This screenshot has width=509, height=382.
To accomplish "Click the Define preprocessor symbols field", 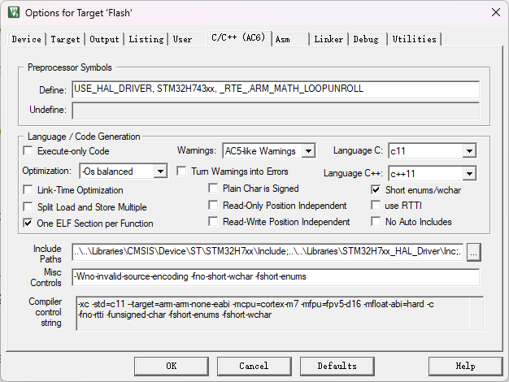I will click(275, 89).
